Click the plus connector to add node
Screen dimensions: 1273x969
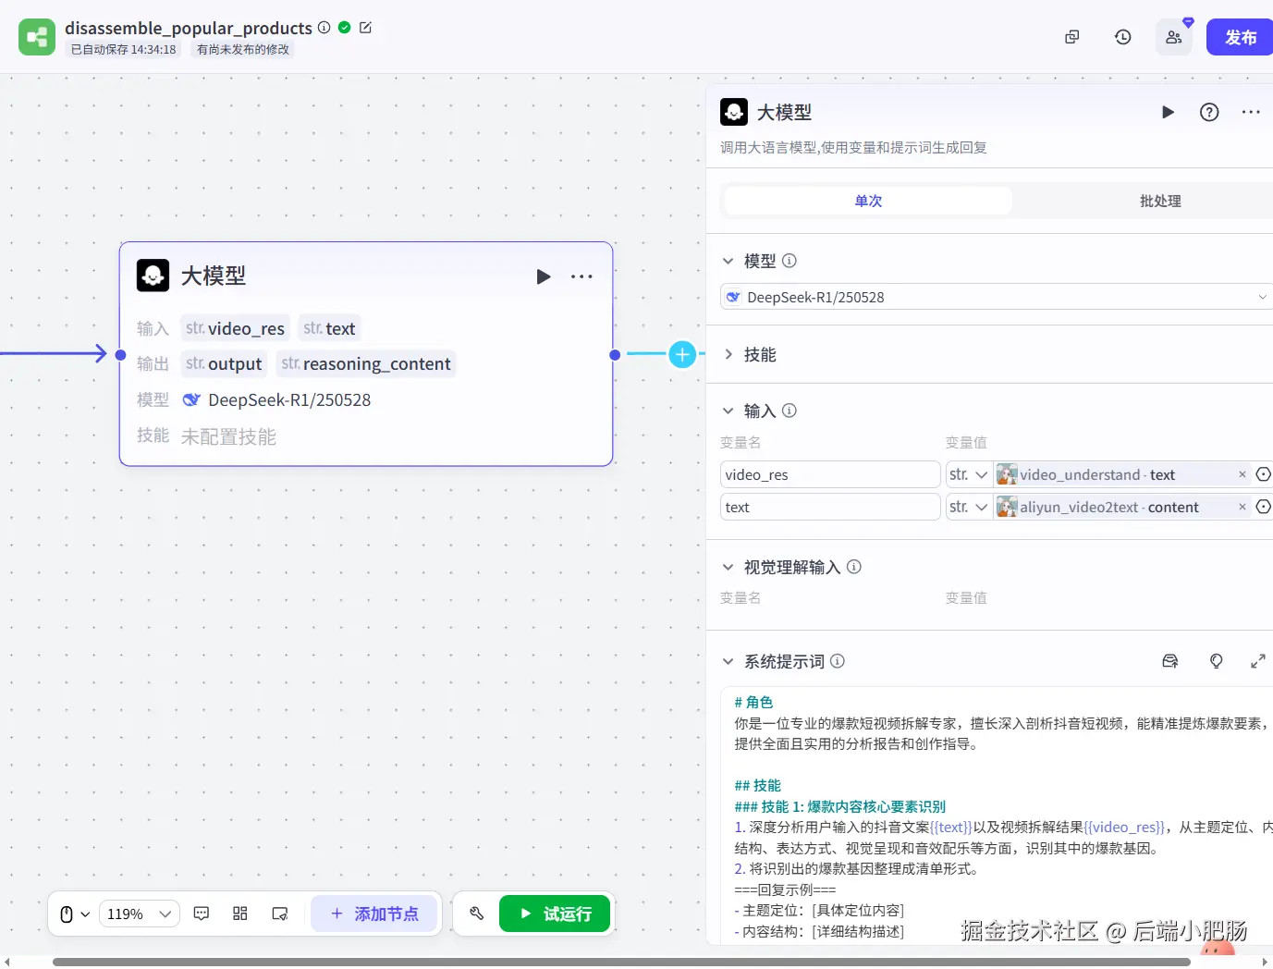click(682, 354)
